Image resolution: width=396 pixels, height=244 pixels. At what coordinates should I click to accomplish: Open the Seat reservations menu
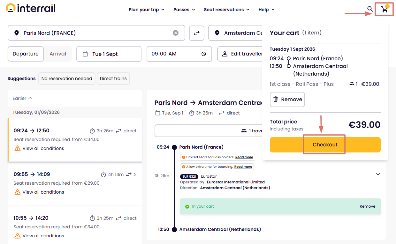[227, 10]
